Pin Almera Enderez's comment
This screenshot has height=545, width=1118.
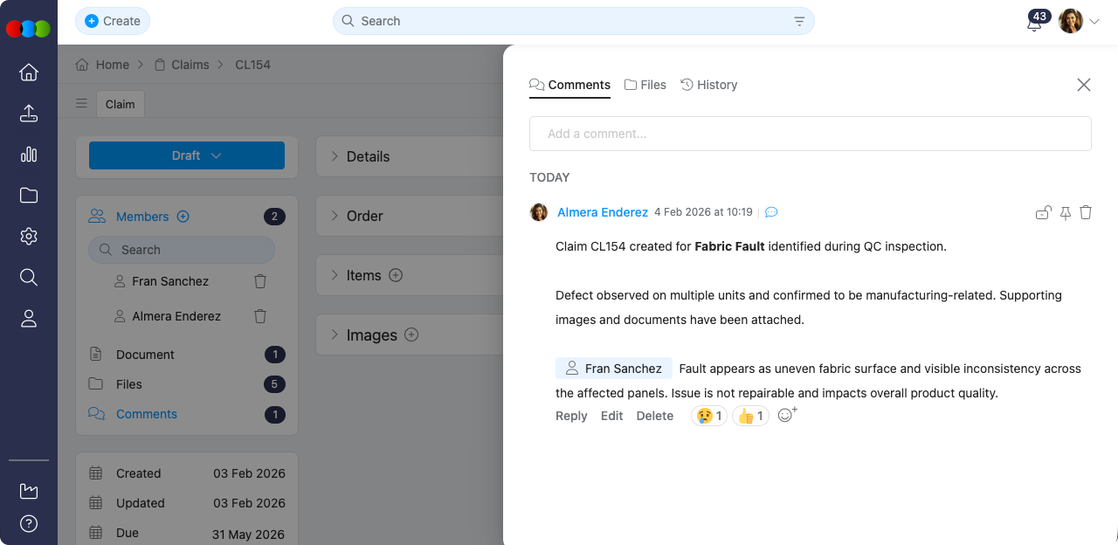click(1065, 212)
